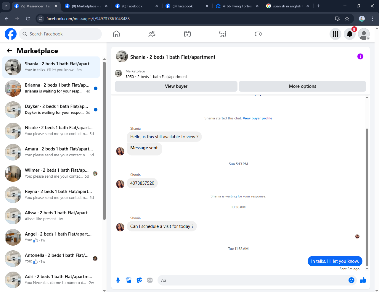Open the View buyer profile link
The image size is (379, 292).
pos(257,118)
